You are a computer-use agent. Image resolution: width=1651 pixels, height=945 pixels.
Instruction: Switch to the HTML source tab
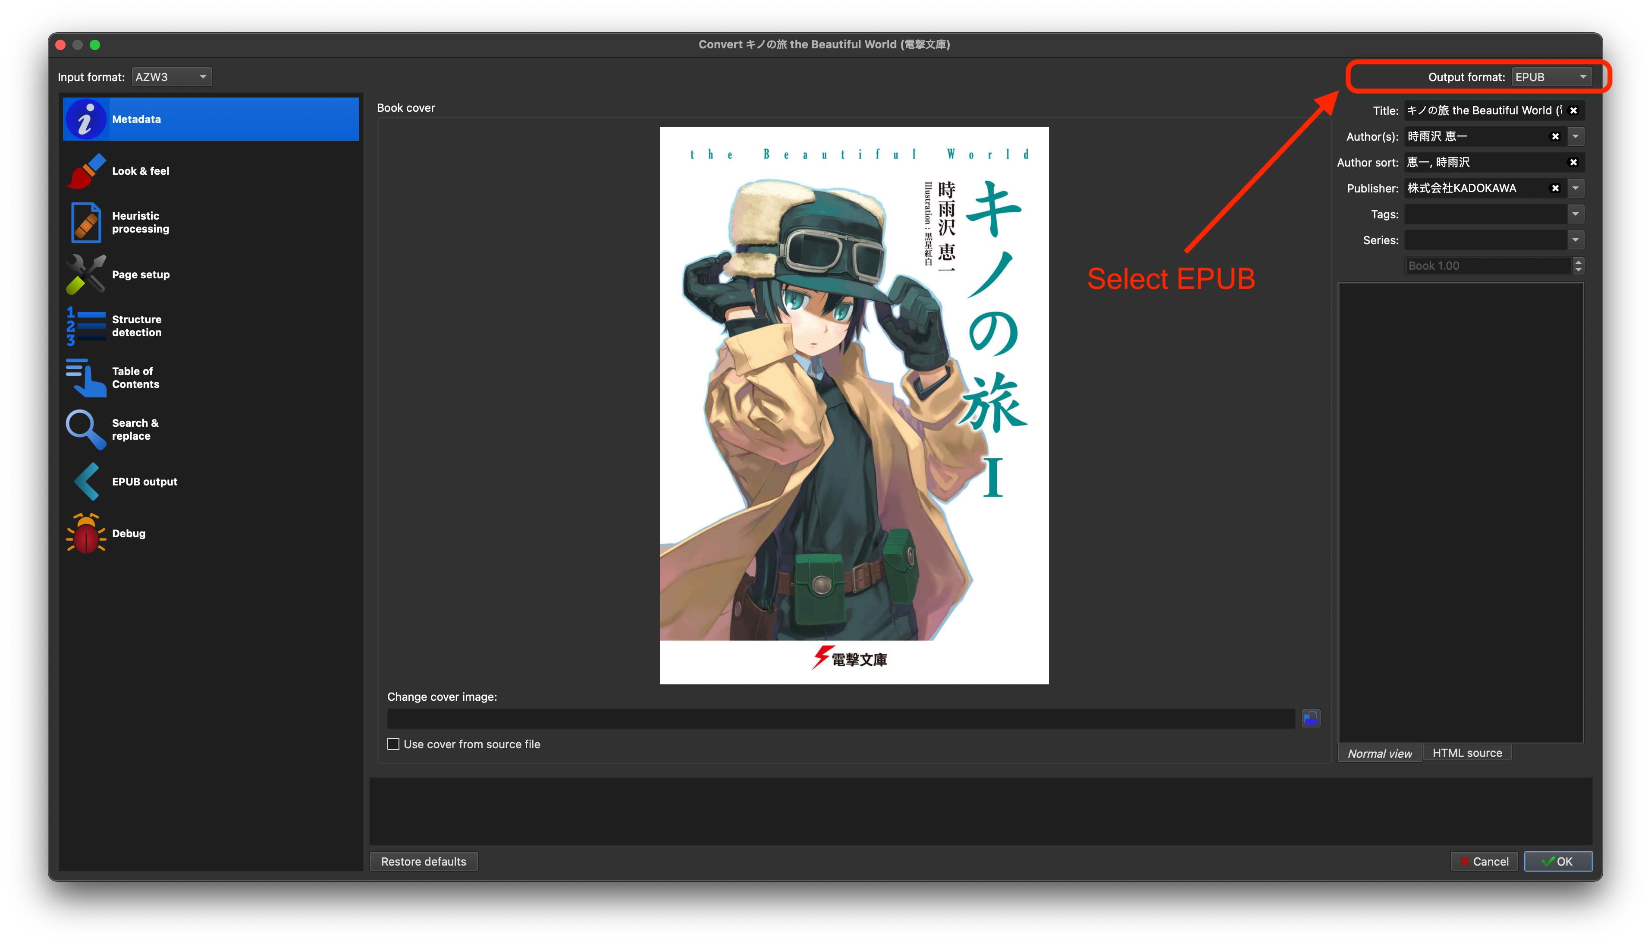coord(1467,753)
